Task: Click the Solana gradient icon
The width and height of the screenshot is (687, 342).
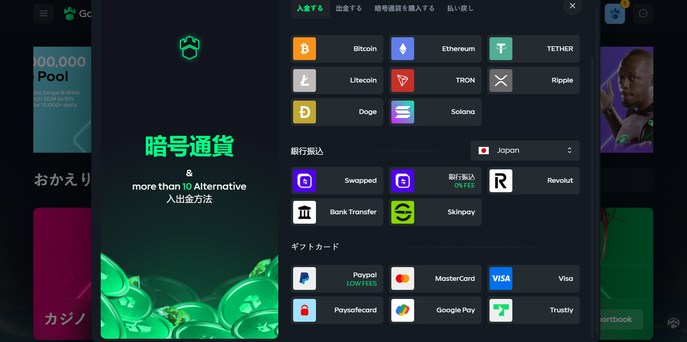Action: [x=403, y=112]
